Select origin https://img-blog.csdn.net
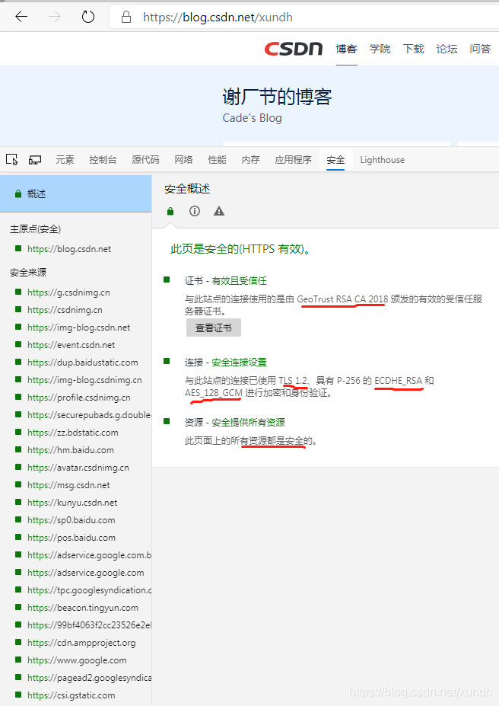Screen dimensions: 499x706 coord(78,327)
